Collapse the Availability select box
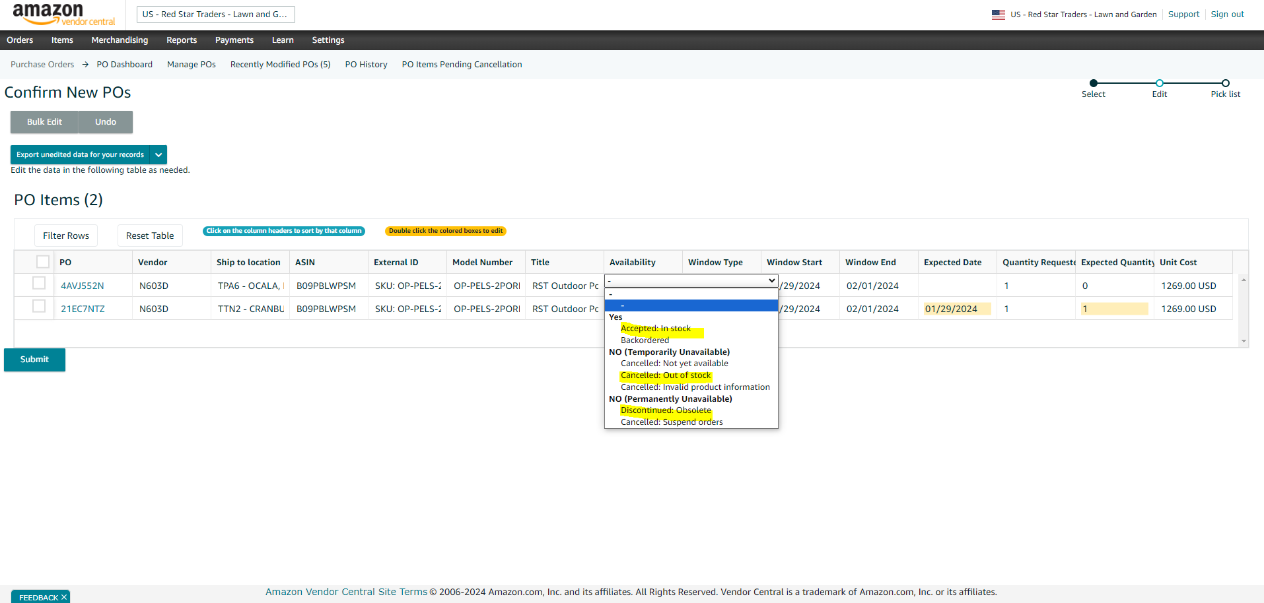The width and height of the screenshot is (1264, 603). click(691, 280)
